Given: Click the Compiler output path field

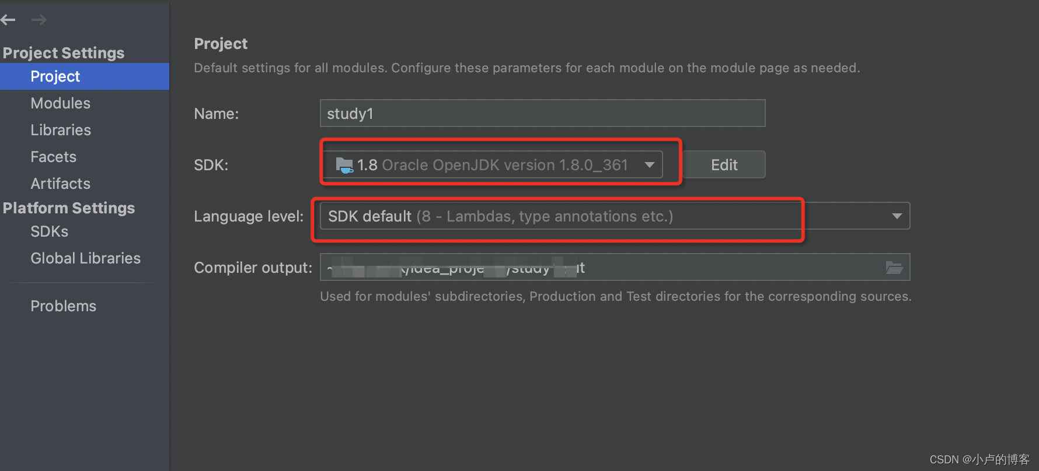Looking at the screenshot, I should pos(584,267).
